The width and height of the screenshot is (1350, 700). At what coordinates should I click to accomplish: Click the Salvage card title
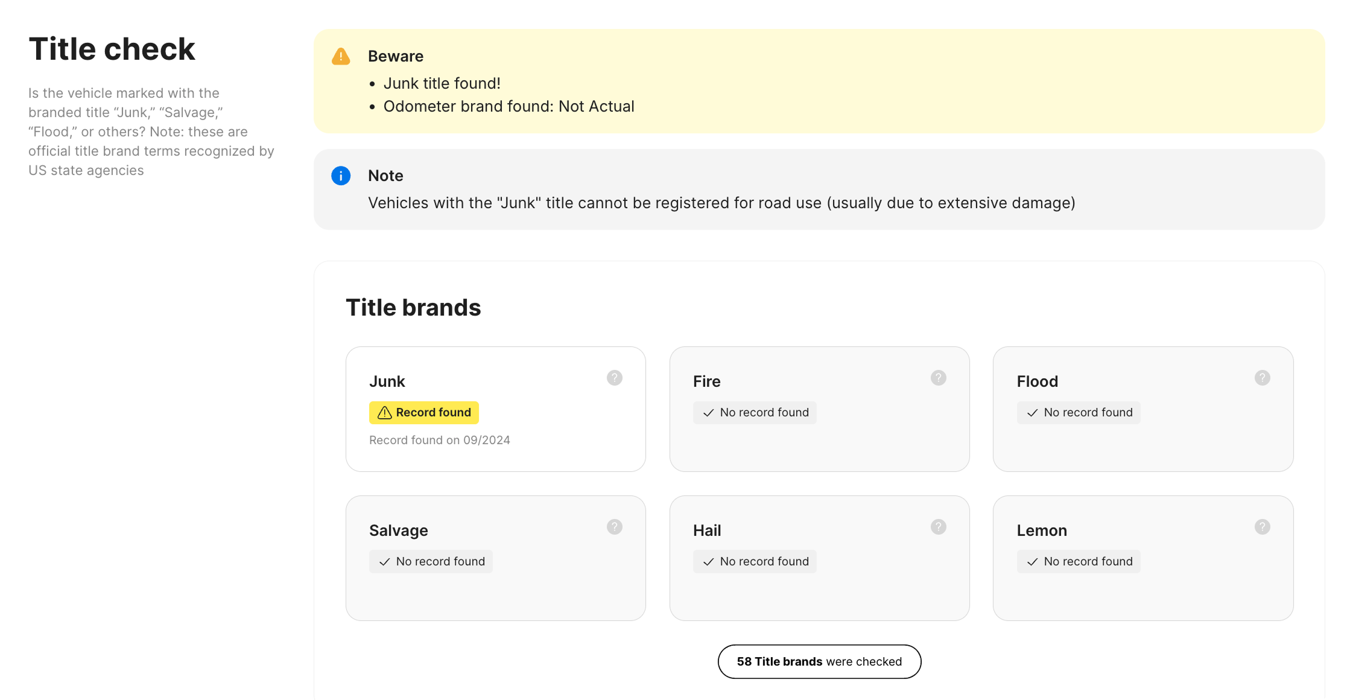click(398, 530)
